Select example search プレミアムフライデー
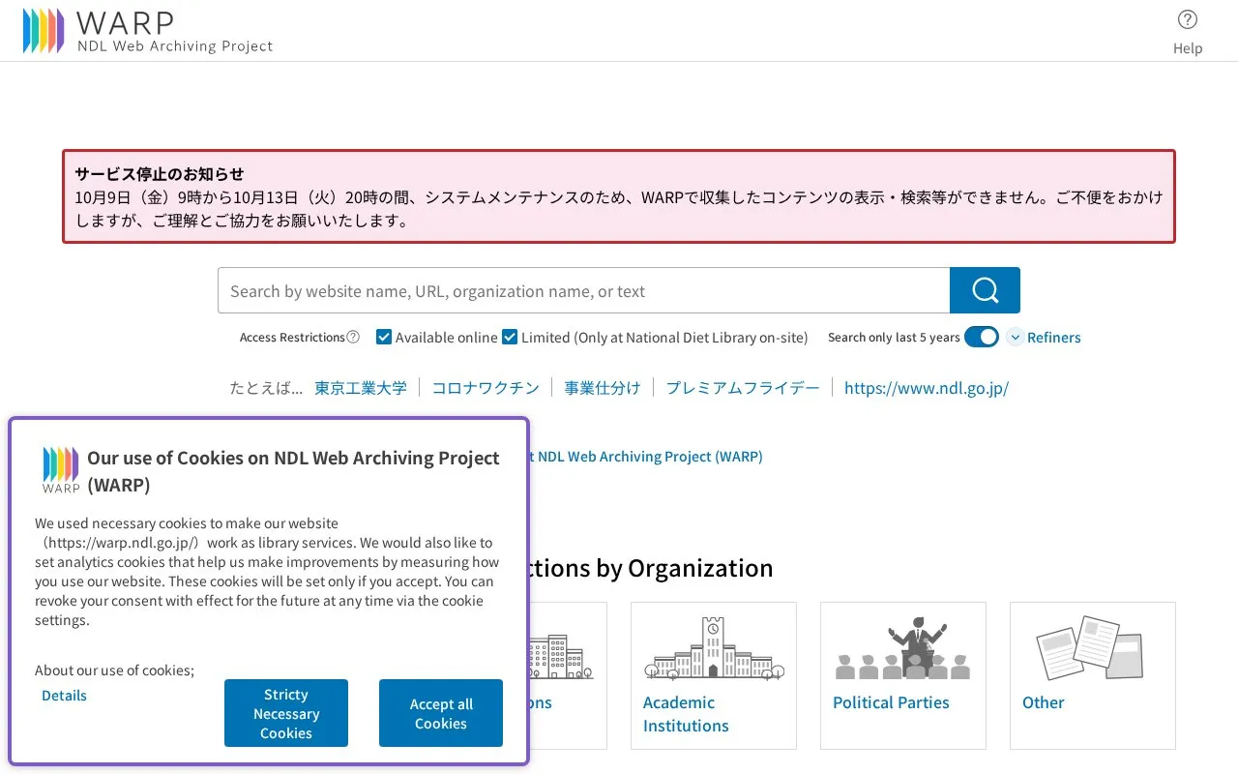Image resolution: width=1238 pixels, height=774 pixels. click(743, 388)
